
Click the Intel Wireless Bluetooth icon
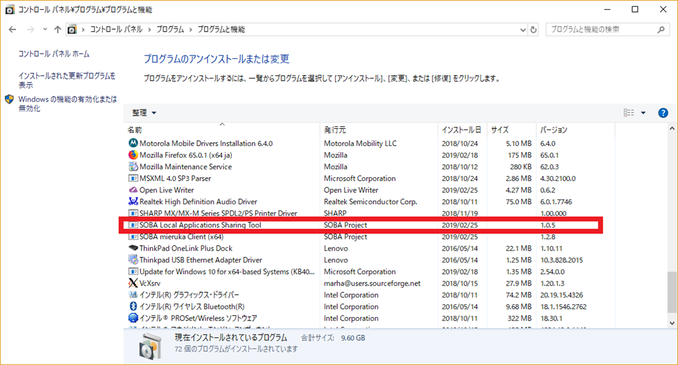point(133,306)
